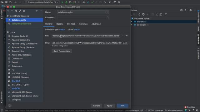Click into the Name field

coord(82,12)
